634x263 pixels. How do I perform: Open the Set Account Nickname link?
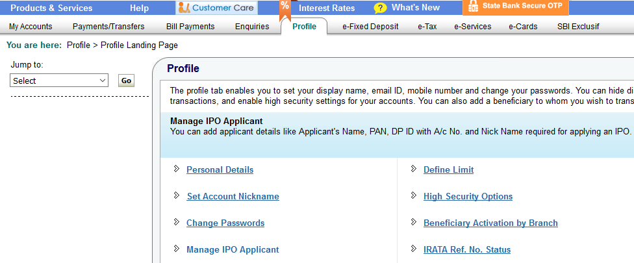(x=233, y=196)
